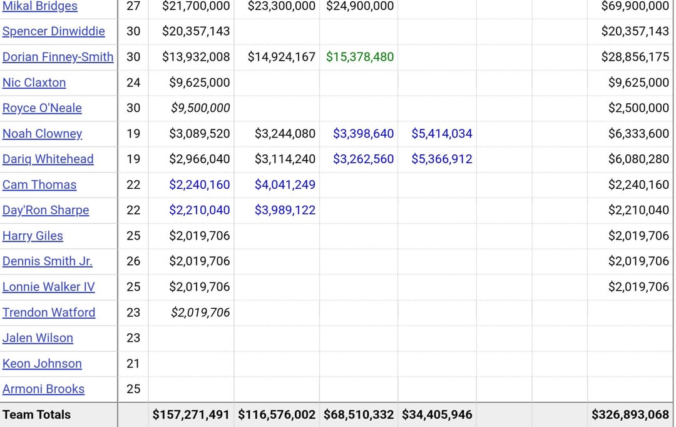
Task: Open the Keon Johnson player link
Action: 42,364
